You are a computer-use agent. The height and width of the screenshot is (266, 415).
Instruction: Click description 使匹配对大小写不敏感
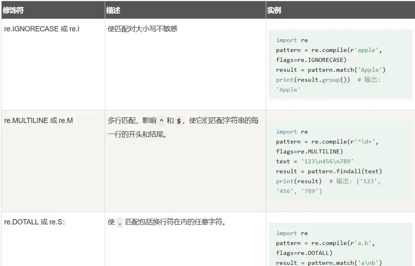pyautogui.click(x=142, y=29)
